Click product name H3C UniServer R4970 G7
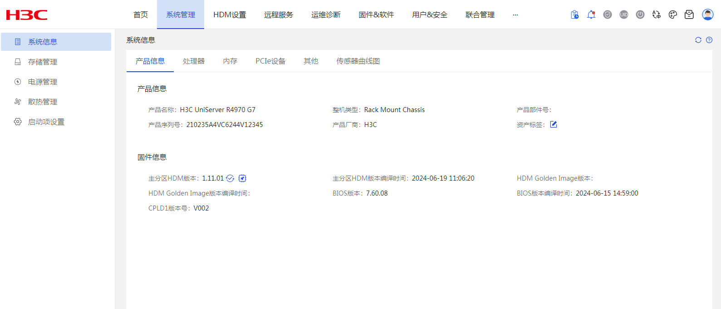The height and width of the screenshot is (309, 721). tap(218, 110)
